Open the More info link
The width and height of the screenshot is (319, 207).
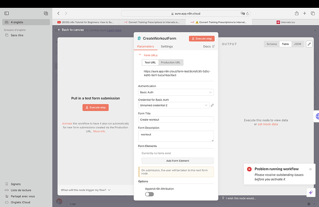click(99, 131)
